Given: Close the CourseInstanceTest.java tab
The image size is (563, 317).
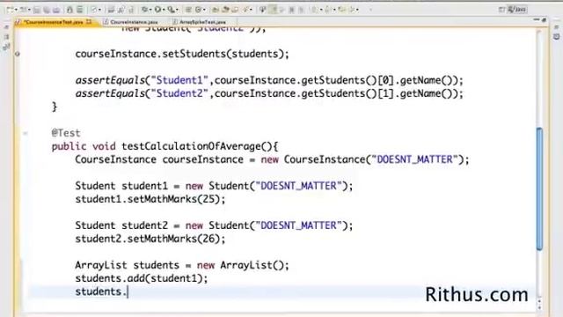Looking at the screenshot, I should click(x=89, y=22).
